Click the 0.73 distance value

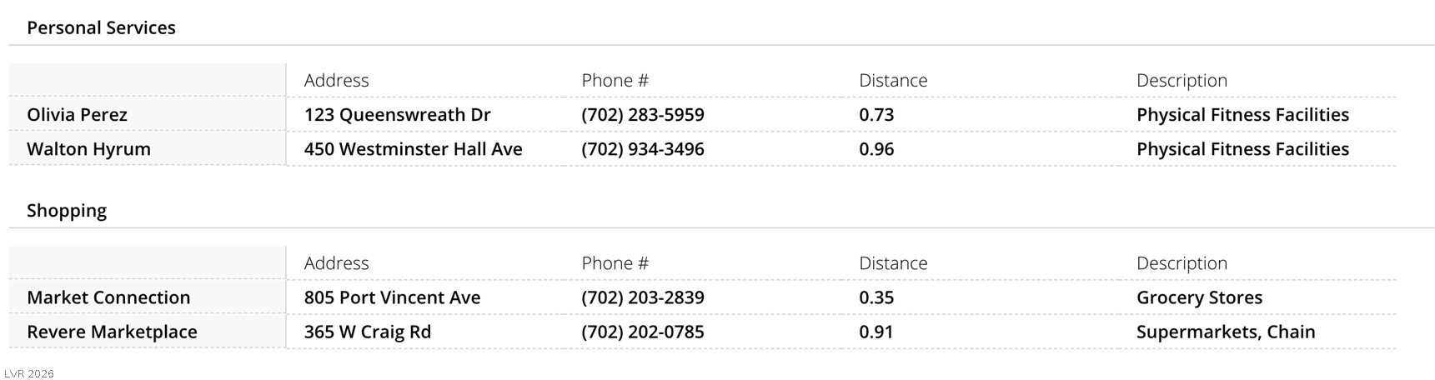pyautogui.click(x=876, y=115)
